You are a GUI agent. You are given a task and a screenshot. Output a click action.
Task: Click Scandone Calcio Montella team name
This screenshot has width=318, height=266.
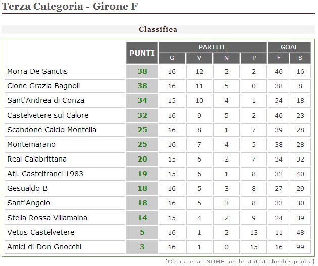click(x=52, y=130)
